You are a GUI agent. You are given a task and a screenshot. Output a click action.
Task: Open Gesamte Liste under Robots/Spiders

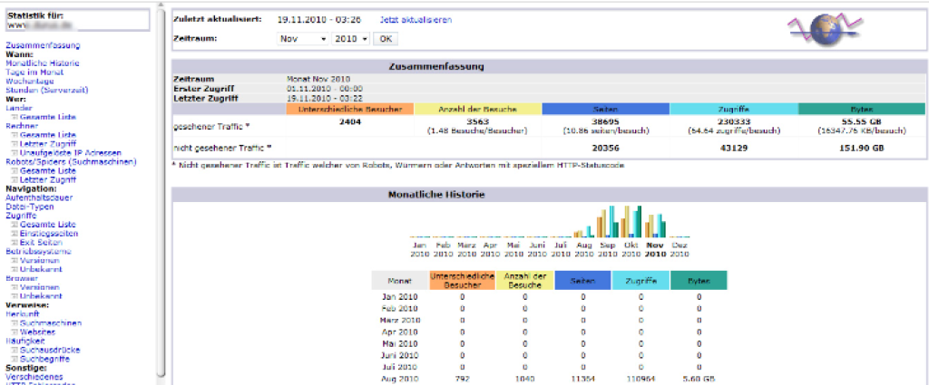pyautogui.click(x=47, y=171)
